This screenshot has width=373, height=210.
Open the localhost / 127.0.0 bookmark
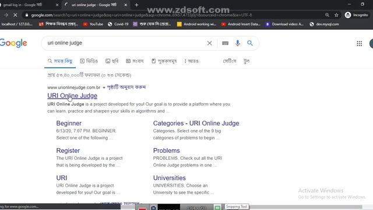click(17, 24)
